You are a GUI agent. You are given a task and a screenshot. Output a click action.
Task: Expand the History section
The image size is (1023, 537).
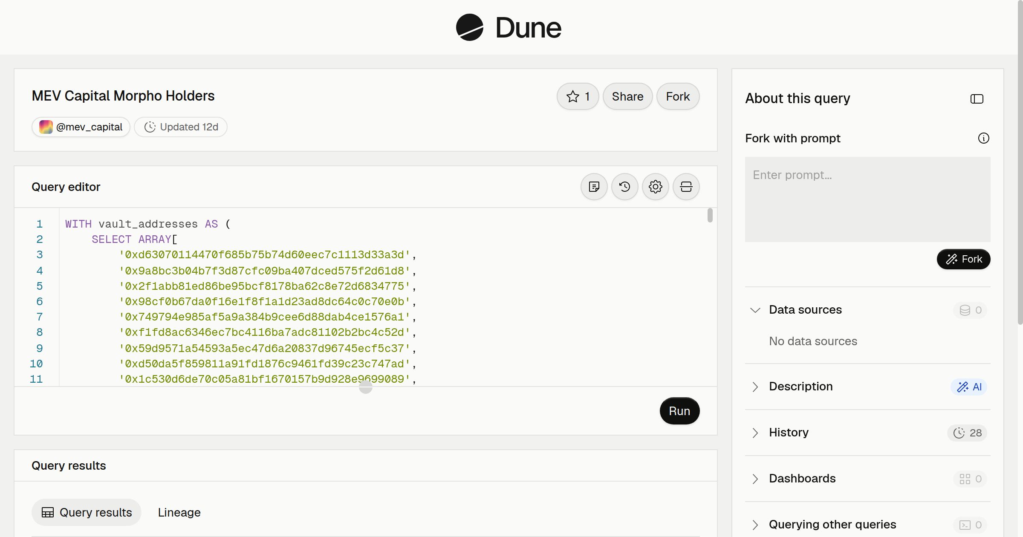point(755,433)
